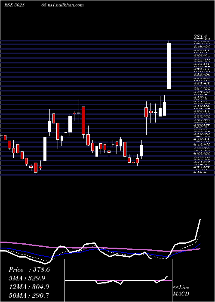Click the "<<Live MACD" label
This screenshot has width=215, height=302.
click(181, 290)
